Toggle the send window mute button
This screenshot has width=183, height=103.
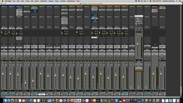click(139, 35)
